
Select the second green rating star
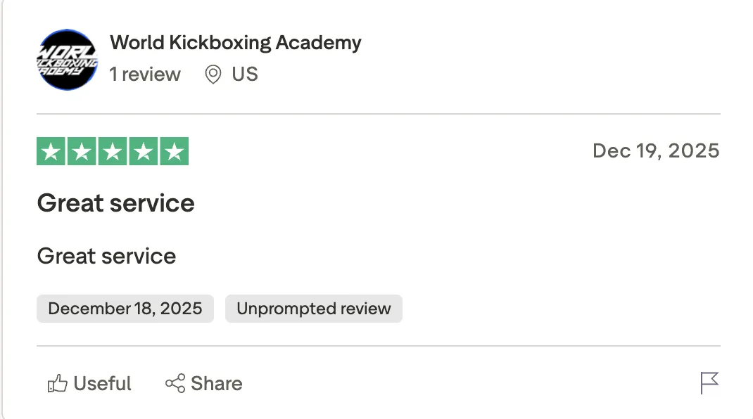click(x=82, y=152)
